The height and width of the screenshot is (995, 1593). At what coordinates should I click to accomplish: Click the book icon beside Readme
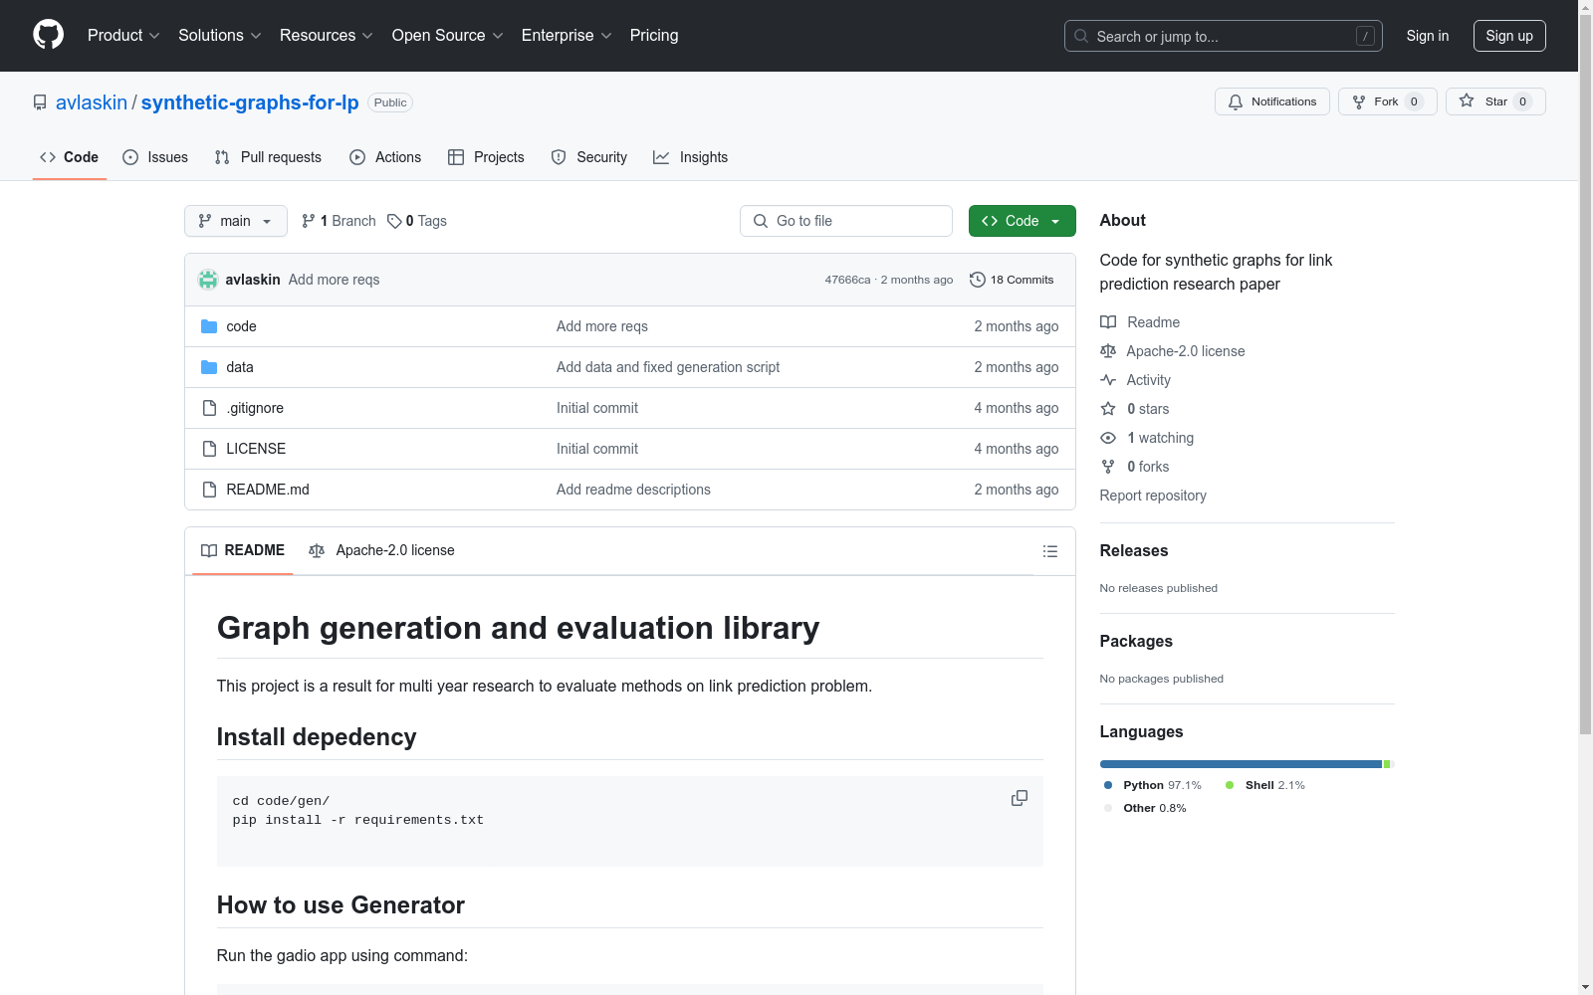pos(1108,322)
